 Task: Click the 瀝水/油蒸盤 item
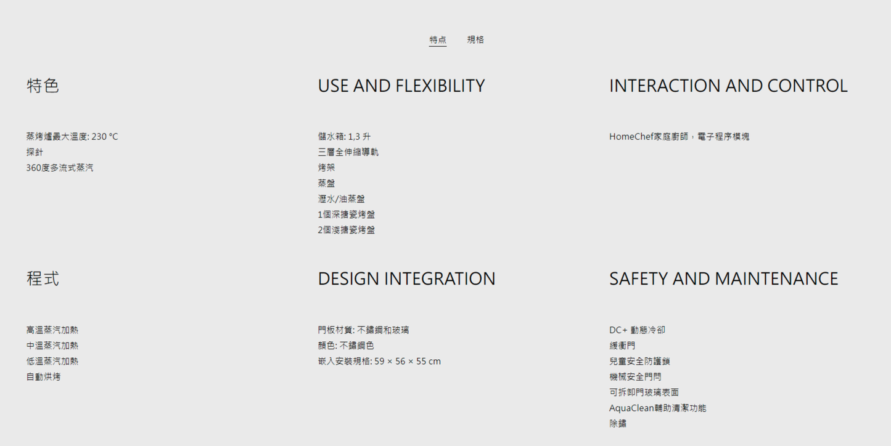coord(341,199)
